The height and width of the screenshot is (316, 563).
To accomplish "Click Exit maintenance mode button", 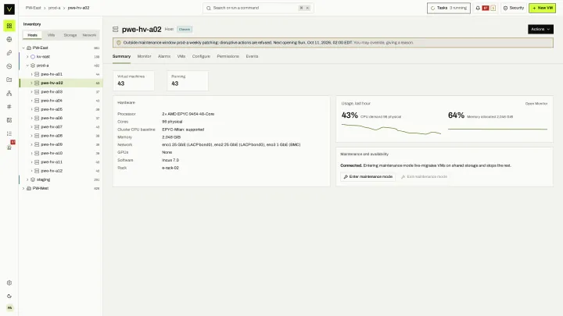I will [424, 176].
